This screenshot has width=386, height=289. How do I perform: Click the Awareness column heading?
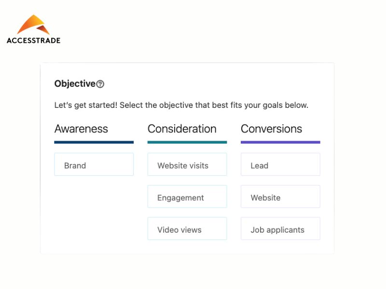[81, 129]
